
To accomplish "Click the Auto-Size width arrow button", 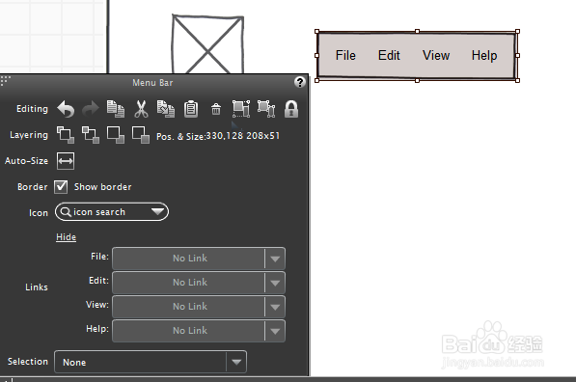I will pos(66,161).
